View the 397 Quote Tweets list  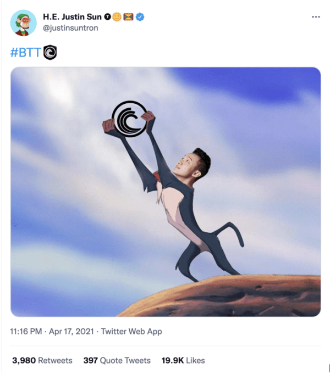tap(117, 360)
